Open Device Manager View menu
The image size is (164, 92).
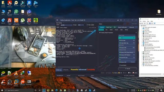click(x=148, y=21)
